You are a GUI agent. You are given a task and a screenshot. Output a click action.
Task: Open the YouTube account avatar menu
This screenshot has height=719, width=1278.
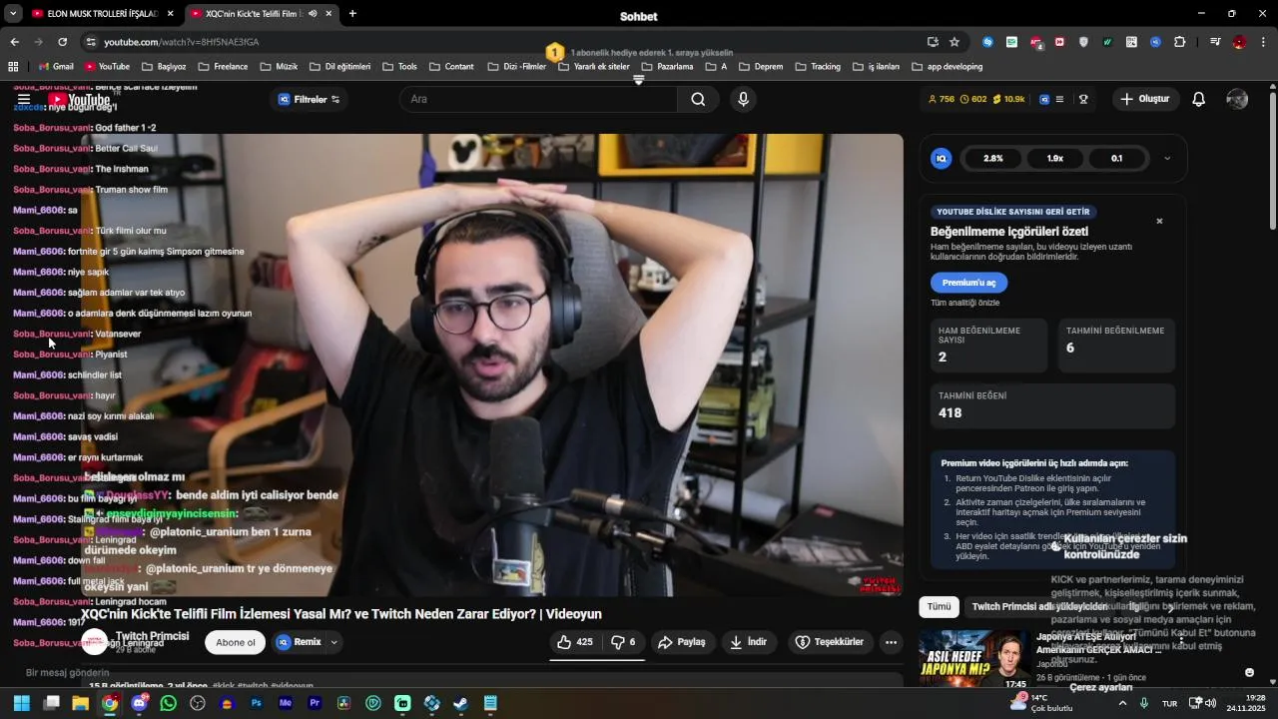coord(1237,99)
